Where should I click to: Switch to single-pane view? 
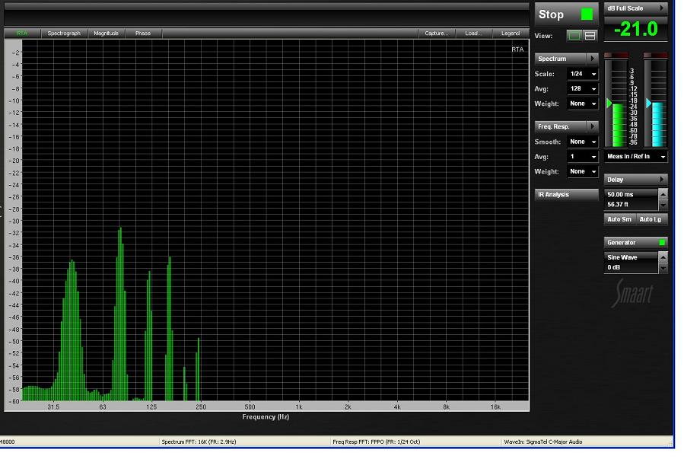coord(574,36)
